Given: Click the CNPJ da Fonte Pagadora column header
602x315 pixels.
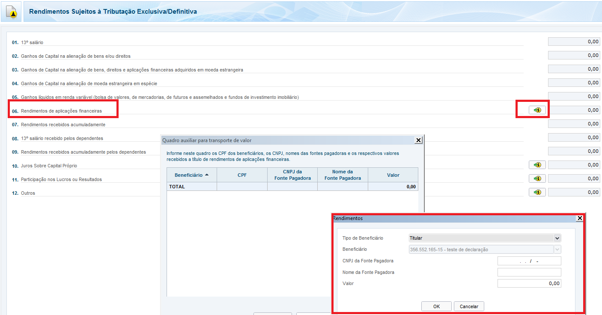Looking at the screenshot, I should (x=292, y=175).
